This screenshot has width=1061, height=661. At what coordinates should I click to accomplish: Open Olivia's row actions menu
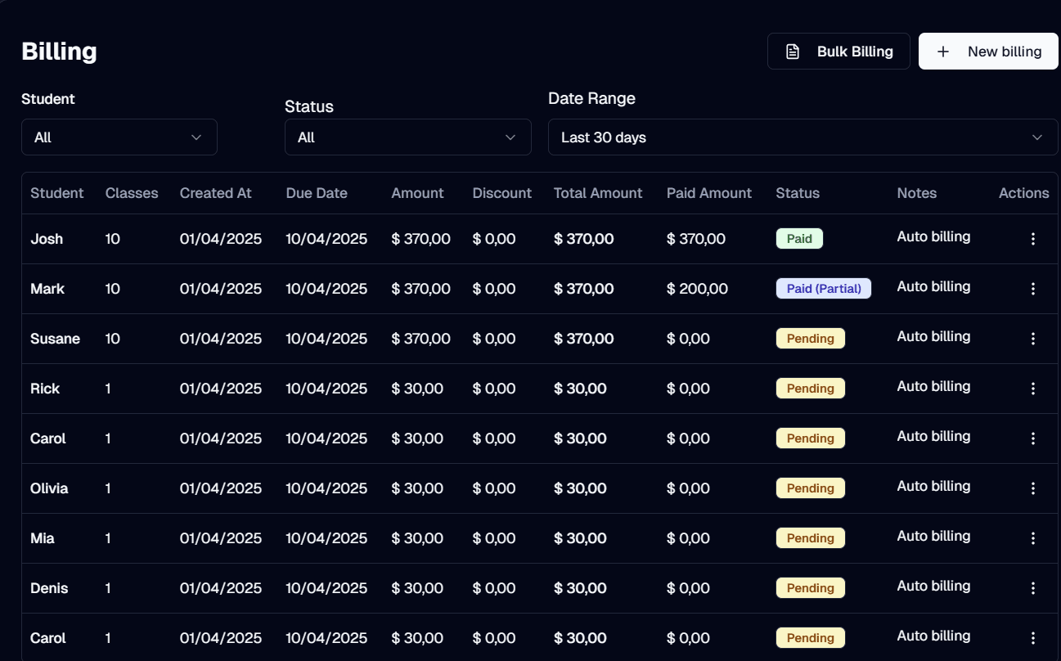click(1032, 488)
